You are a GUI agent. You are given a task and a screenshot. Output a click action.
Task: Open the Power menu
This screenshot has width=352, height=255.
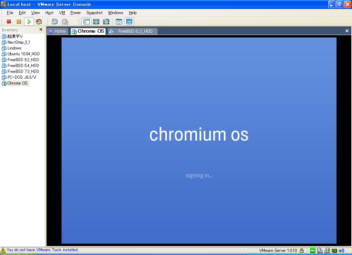(76, 13)
